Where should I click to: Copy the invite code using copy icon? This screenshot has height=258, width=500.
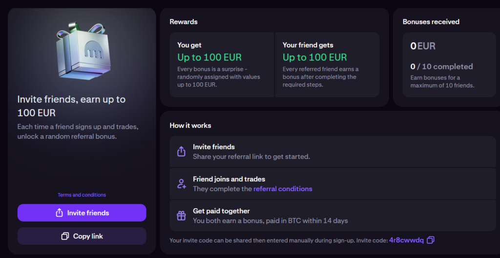[430, 240]
